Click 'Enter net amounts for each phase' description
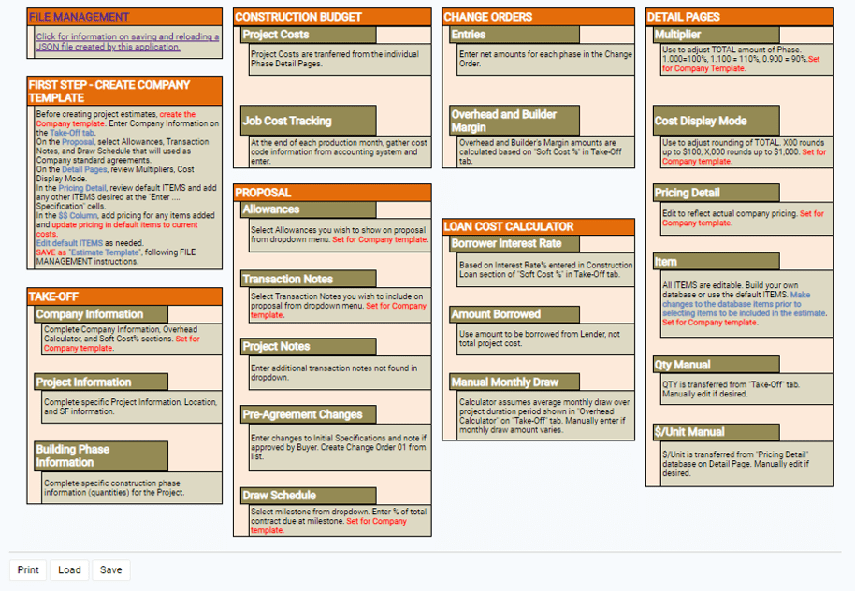This screenshot has height=591, width=855. pos(545,59)
